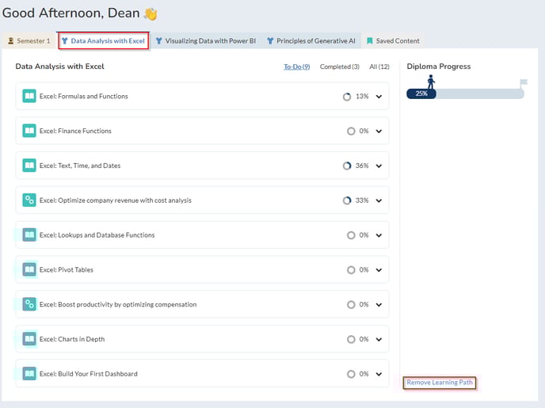This screenshot has height=408, width=545.
Task: Click the empty progress circle for Pivot Tables
Action: point(351,270)
